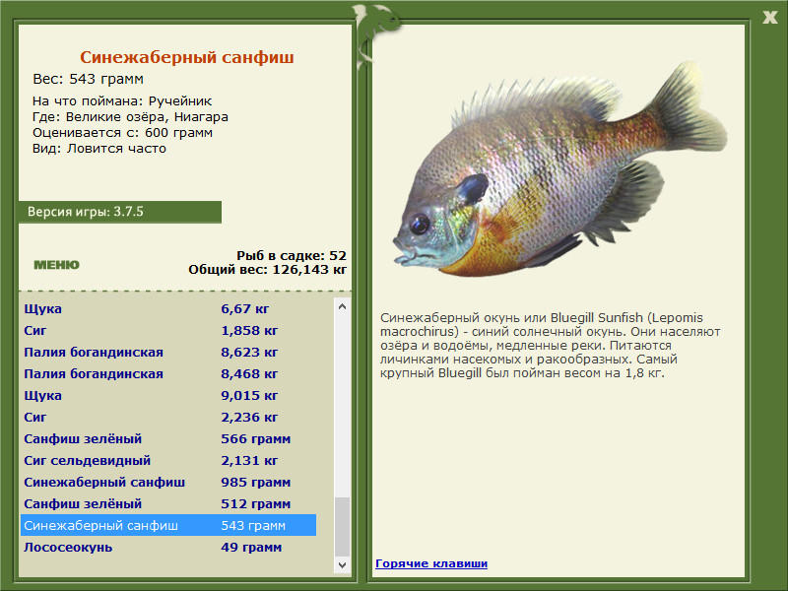Click the На что поймана: Ручейник line
This screenshot has width=788, height=591.
click(x=122, y=101)
